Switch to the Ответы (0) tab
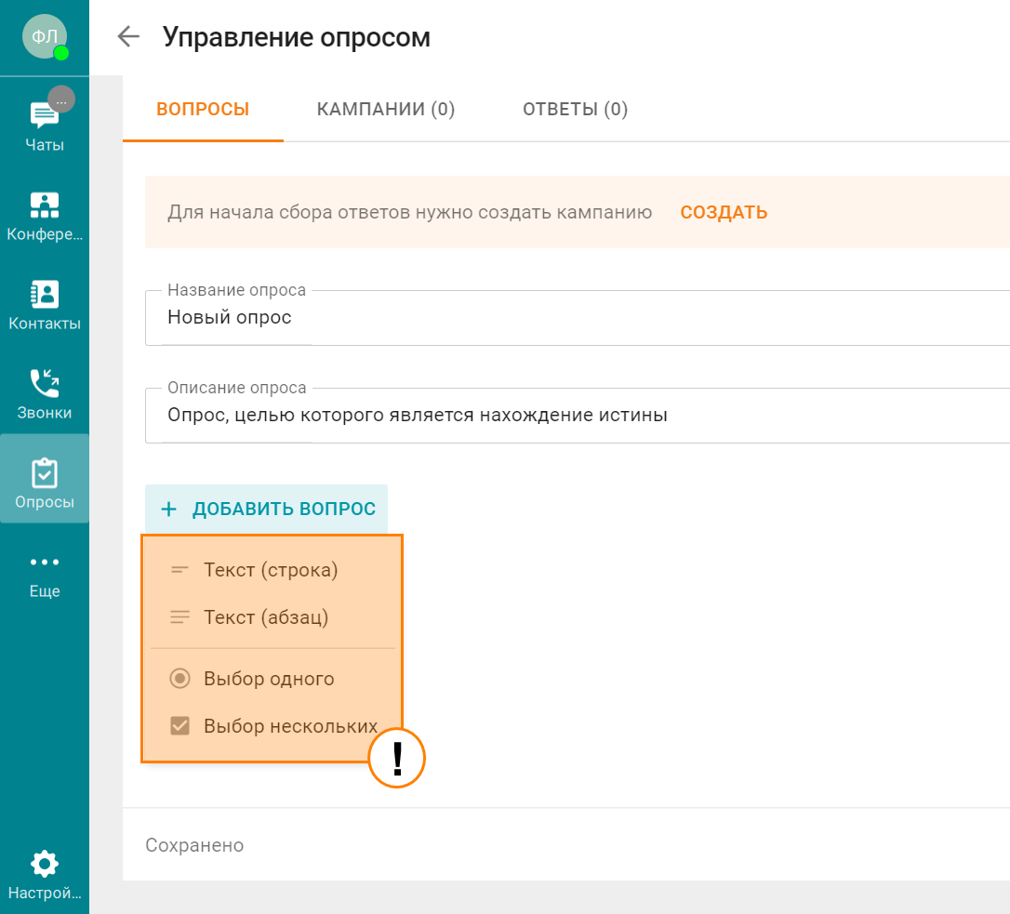This screenshot has width=1010, height=914. [x=575, y=110]
